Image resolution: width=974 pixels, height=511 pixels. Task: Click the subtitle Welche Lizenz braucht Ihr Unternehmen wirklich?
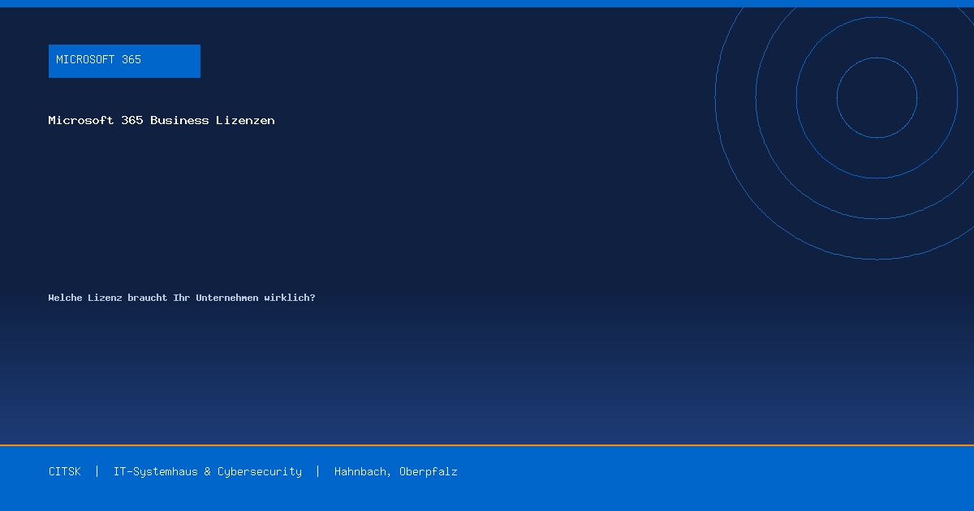(x=182, y=298)
